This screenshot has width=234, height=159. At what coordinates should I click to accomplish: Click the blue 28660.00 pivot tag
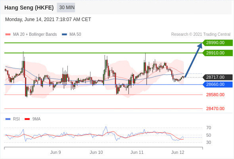pyautogui.click(x=218, y=85)
